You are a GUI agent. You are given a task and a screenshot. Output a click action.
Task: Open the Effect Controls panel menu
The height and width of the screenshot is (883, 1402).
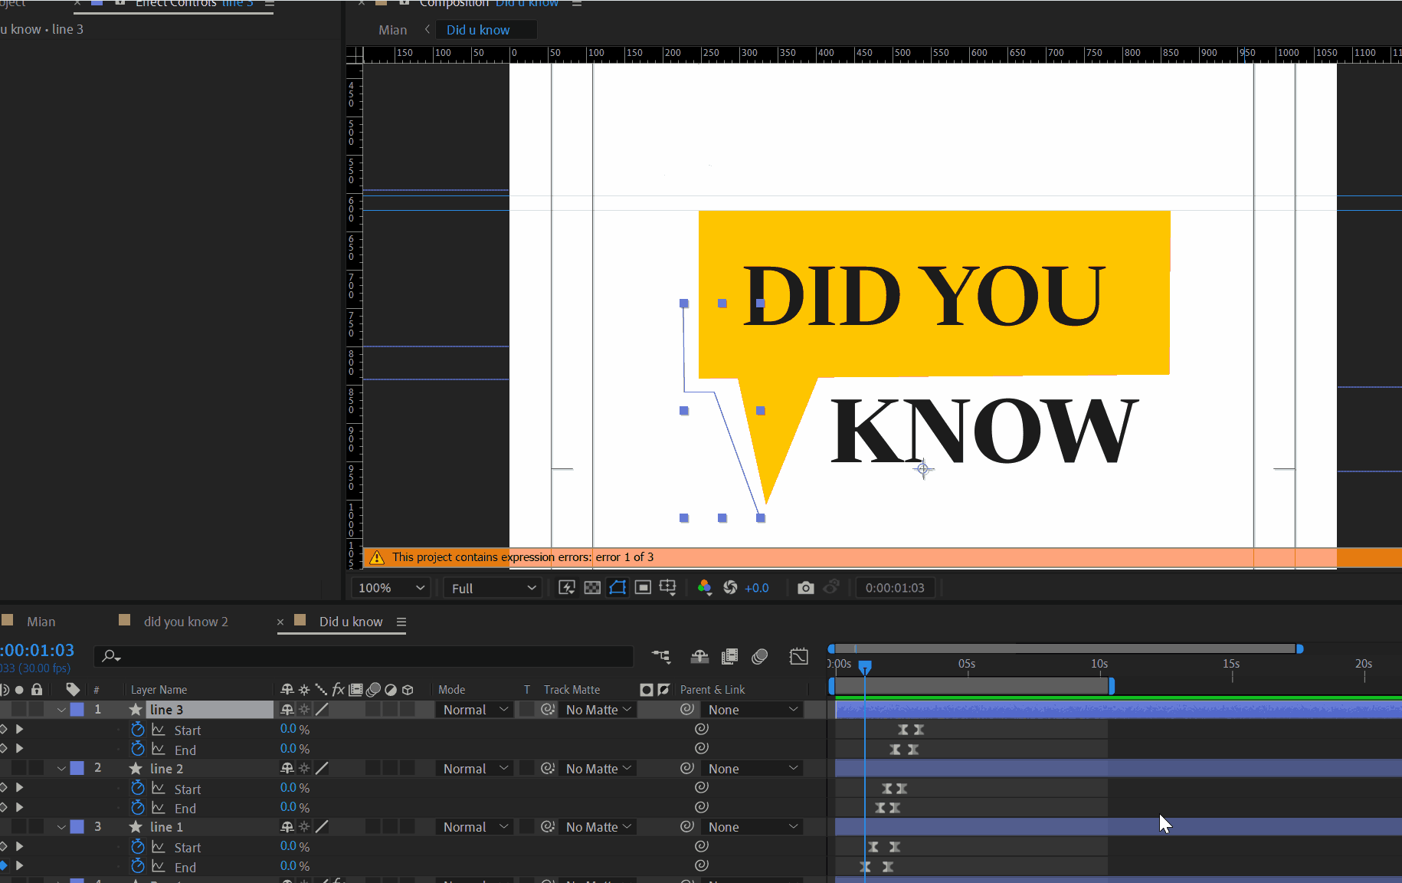pos(270,4)
